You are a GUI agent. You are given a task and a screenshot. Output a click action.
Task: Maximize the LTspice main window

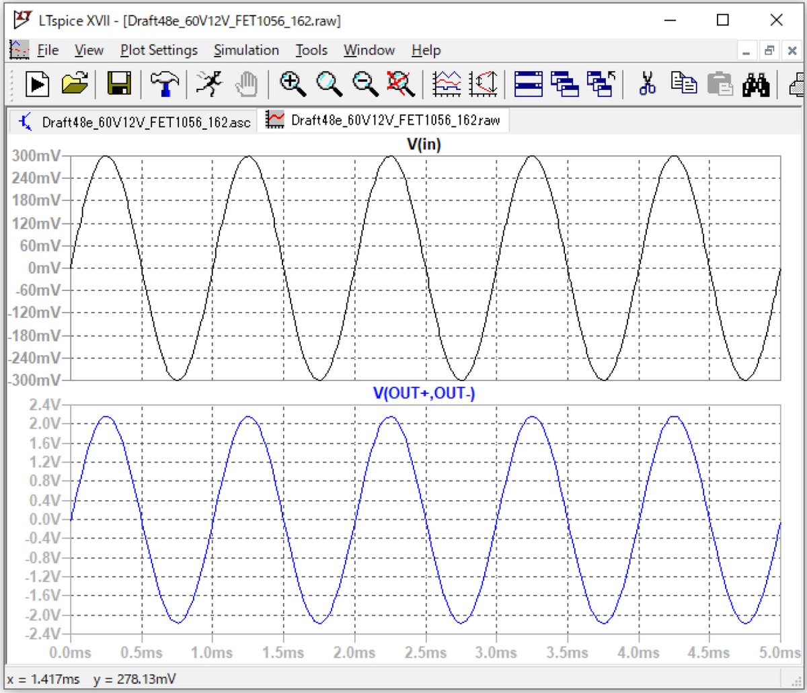pyautogui.click(x=723, y=20)
